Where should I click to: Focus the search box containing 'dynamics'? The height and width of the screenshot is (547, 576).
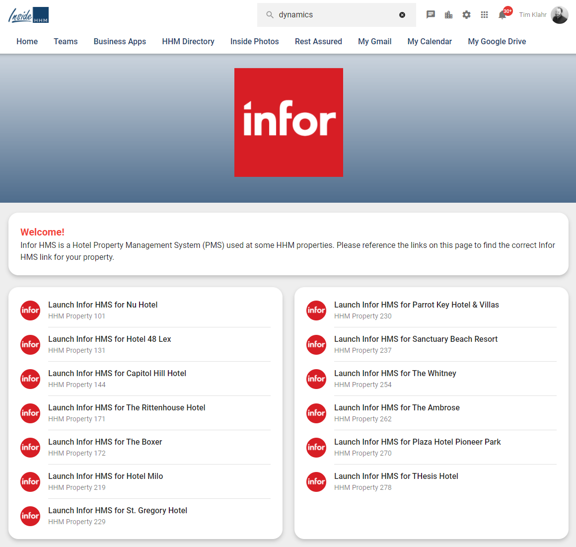[337, 15]
